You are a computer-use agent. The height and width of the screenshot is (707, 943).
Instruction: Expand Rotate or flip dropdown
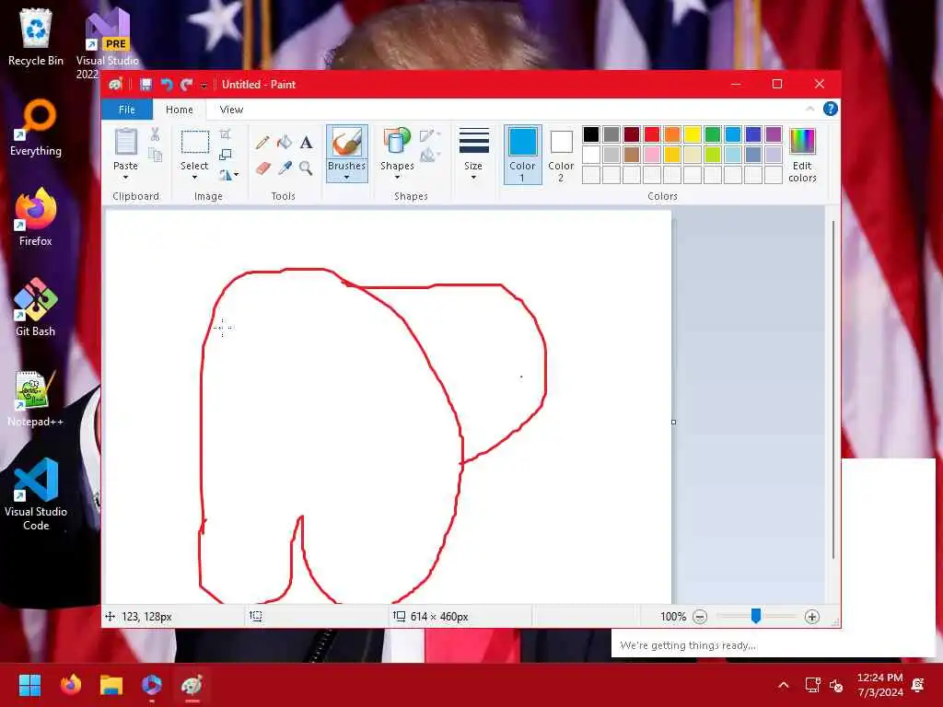click(228, 175)
